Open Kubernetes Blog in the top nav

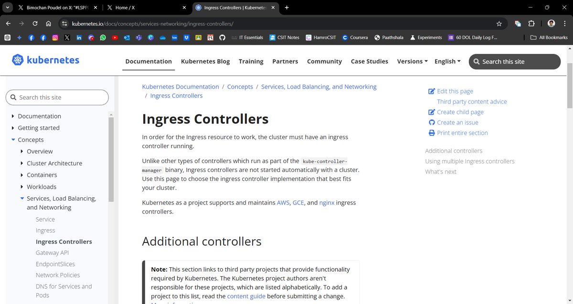(x=205, y=61)
